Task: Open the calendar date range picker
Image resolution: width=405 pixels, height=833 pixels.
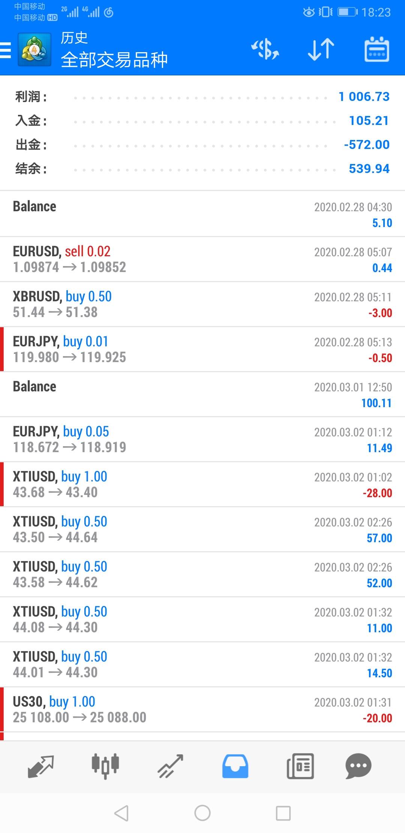Action: click(x=376, y=50)
